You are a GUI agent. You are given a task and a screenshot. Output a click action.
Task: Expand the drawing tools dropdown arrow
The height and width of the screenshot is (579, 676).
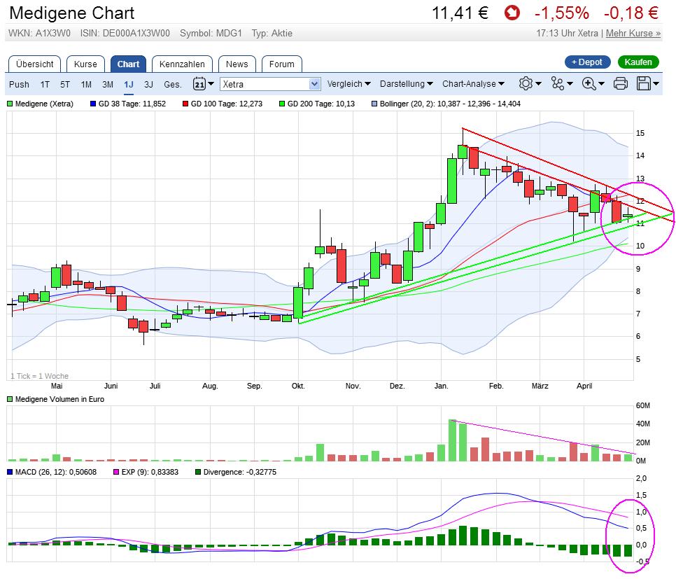[x=570, y=83]
